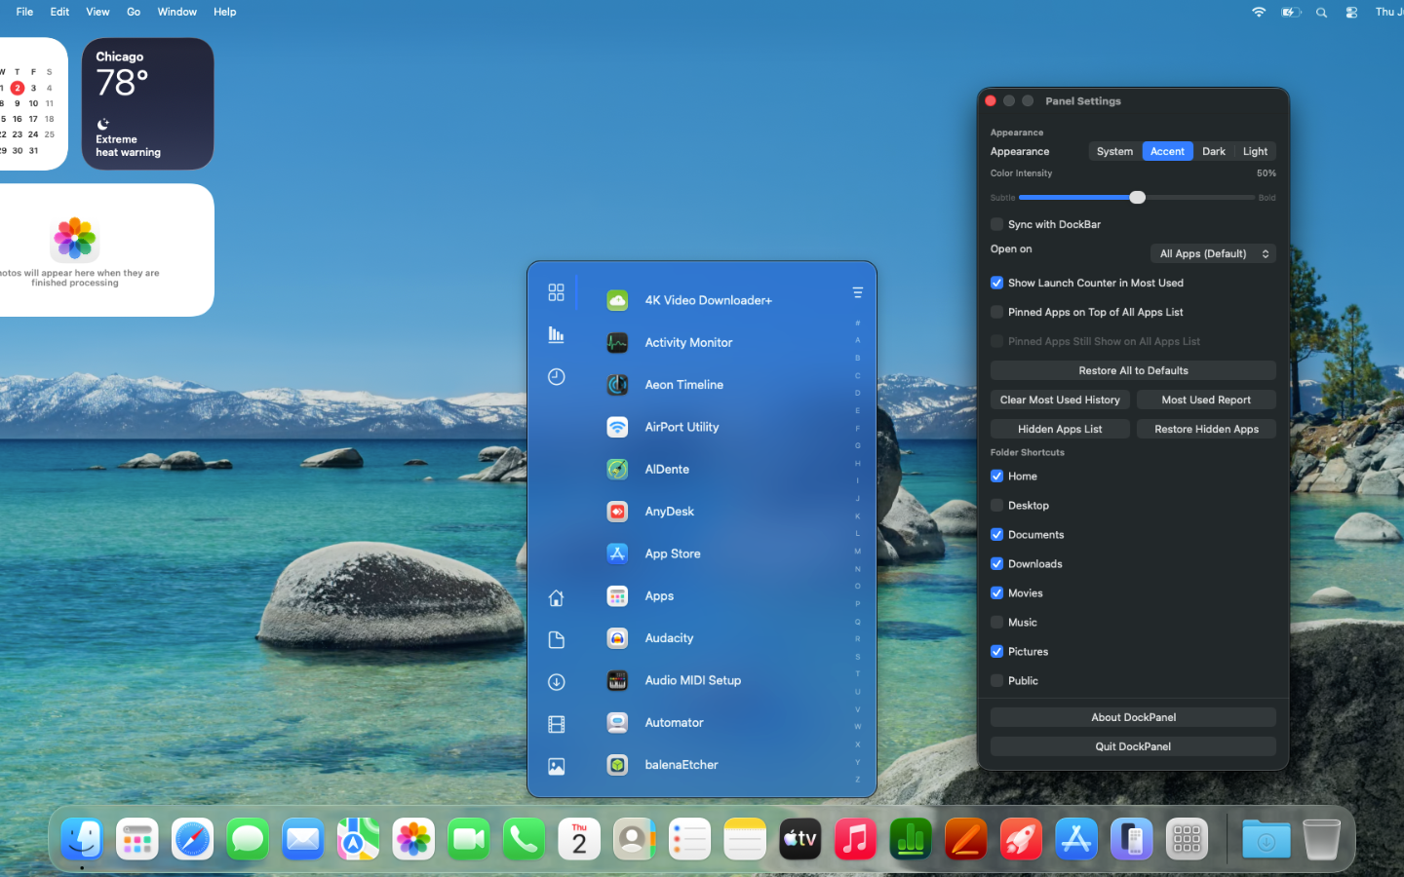Enable Sync with DockBar checkbox
The height and width of the screenshot is (877, 1404).
tap(996, 224)
